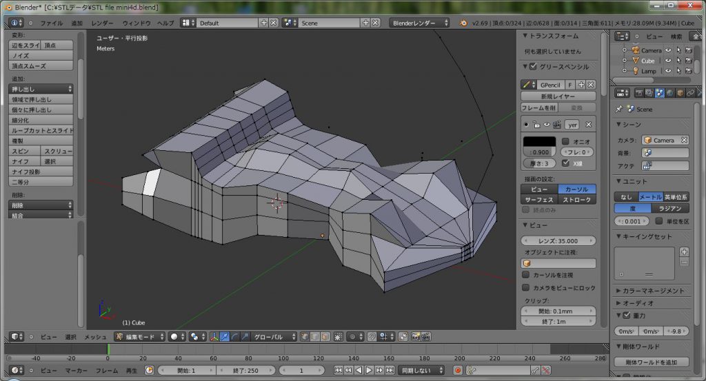Add a new Scene with plus button
This screenshot has width=706, height=381.
click(x=365, y=23)
